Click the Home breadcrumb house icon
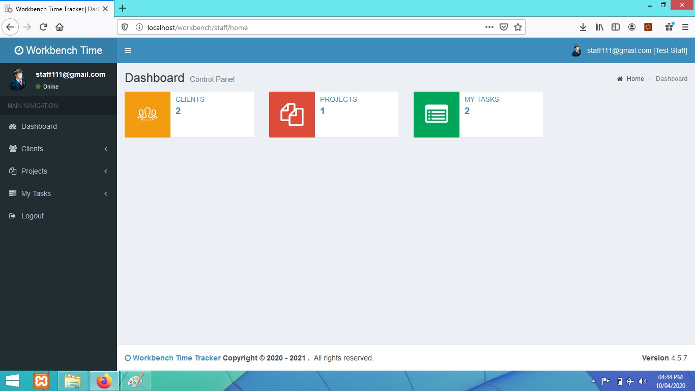Screen dimensions: 695x391 coord(619,78)
